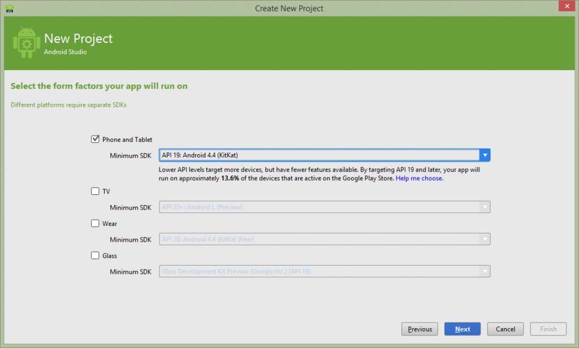
Task: Enable the TV form factor checkbox
Action: tap(95, 191)
